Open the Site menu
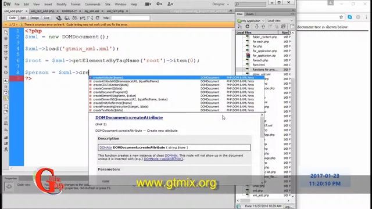 pyautogui.click(x=108, y=4)
